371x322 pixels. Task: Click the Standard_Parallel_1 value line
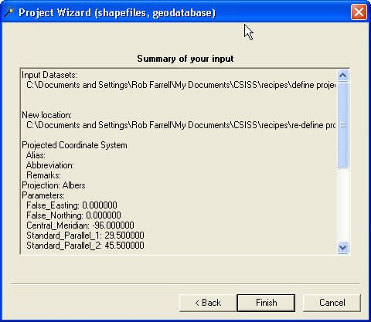pos(85,236)
